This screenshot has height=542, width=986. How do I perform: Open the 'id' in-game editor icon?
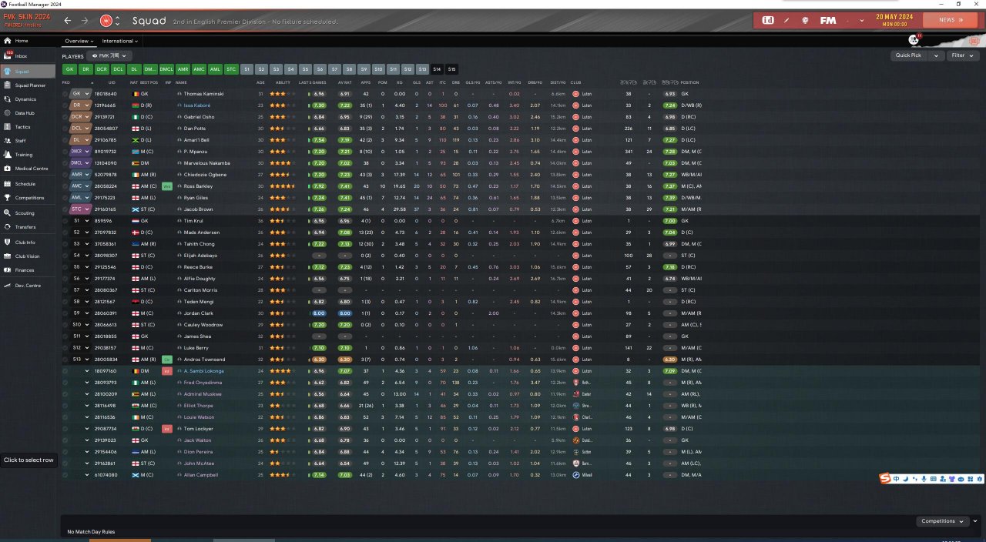[x=768, y=20]
